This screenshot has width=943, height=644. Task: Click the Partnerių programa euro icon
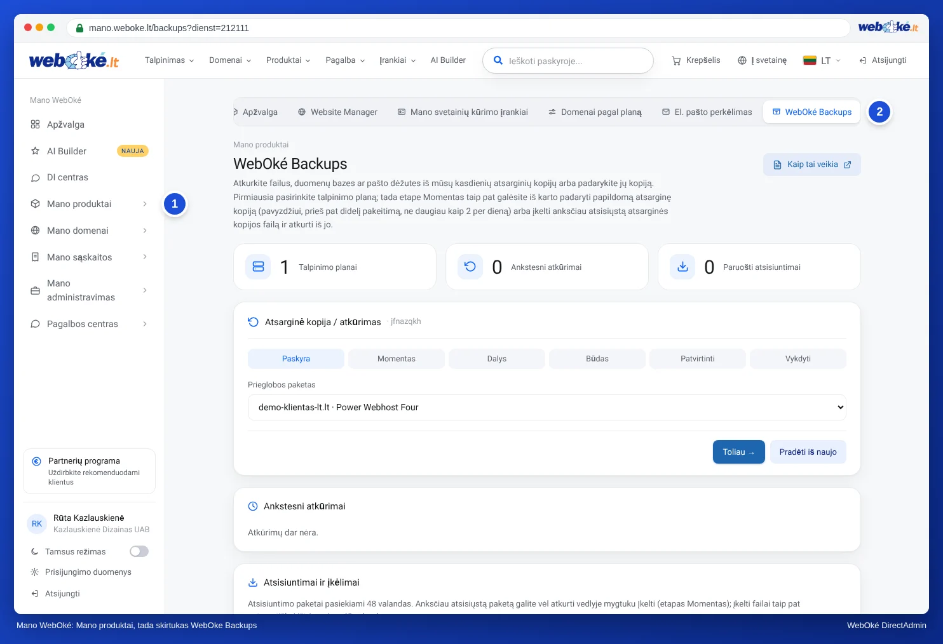point(36,462)
